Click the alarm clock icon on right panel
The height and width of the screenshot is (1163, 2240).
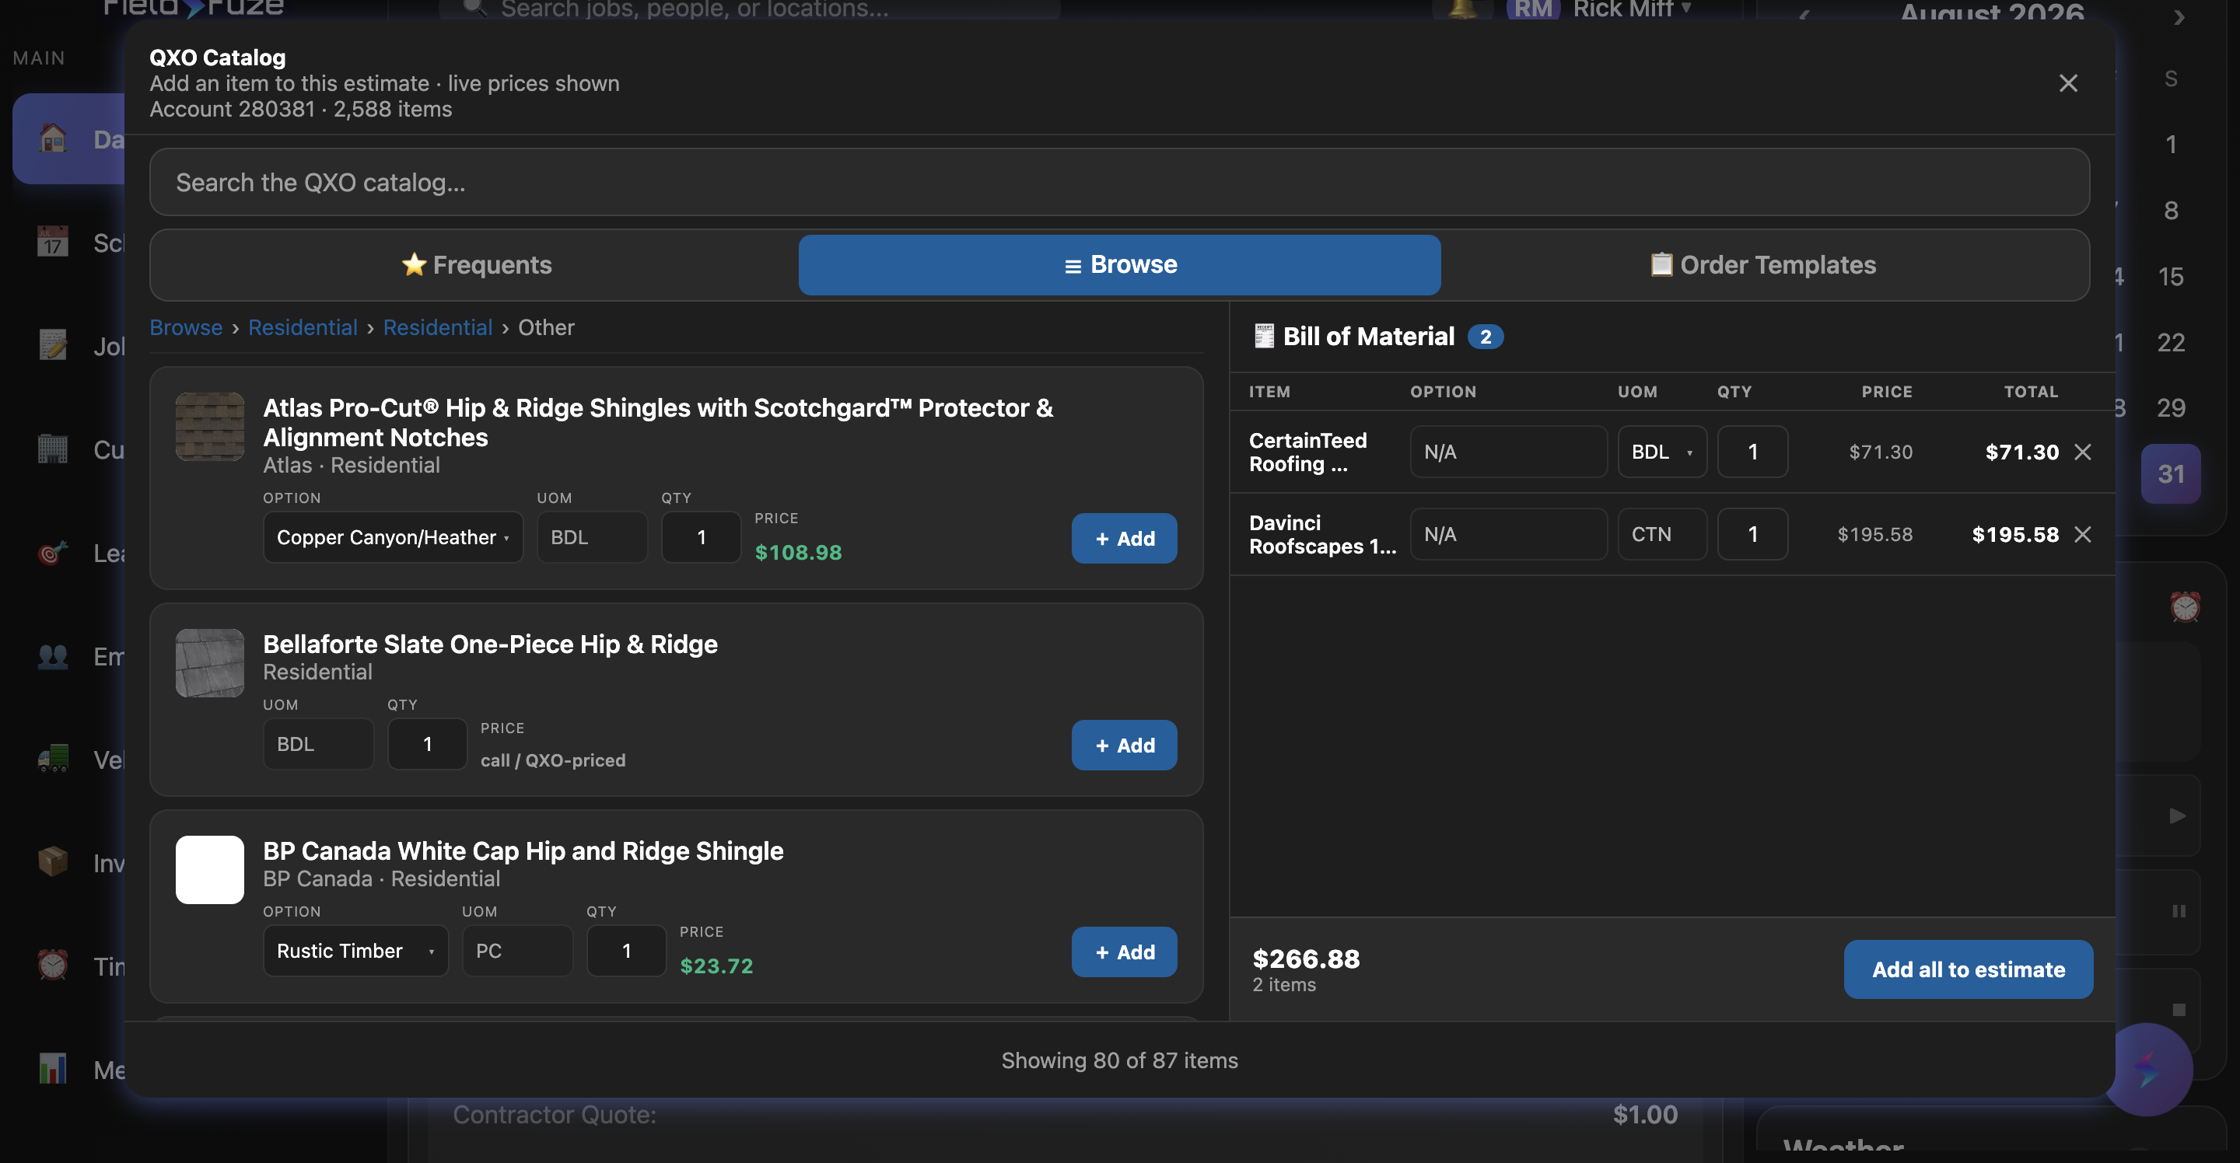pos(2184,606)
